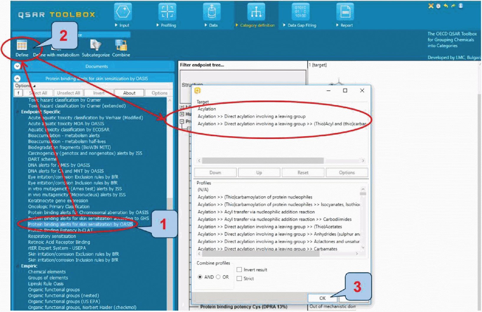Open the Data Gap Filling stage
The width and height of the screenshot is (482, 312).
(x=300, y=12)
